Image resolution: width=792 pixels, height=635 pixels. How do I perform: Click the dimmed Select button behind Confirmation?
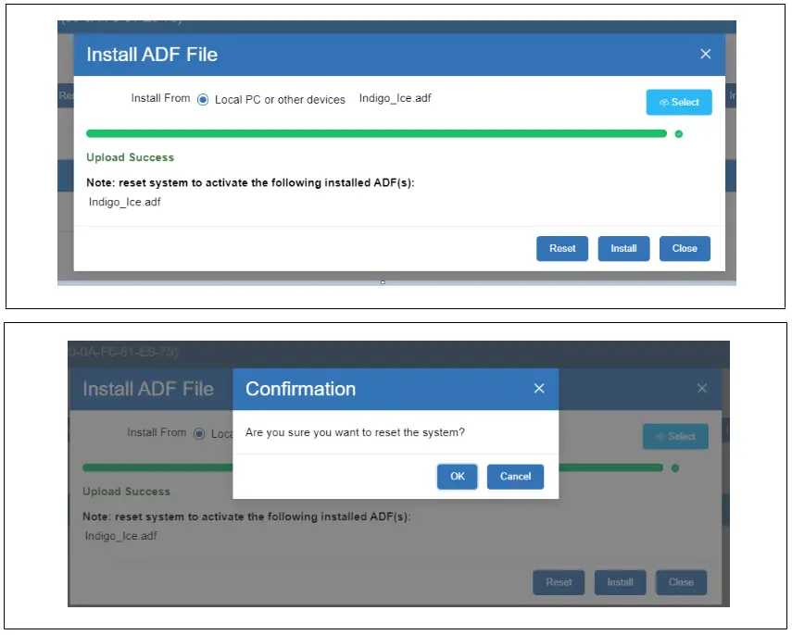coord(675,437)
